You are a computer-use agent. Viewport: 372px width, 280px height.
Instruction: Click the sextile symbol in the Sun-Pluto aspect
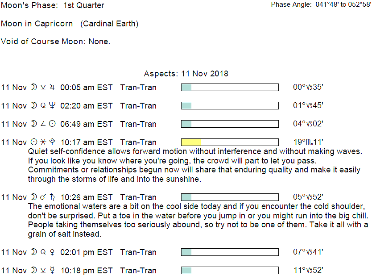click(43, 142)
